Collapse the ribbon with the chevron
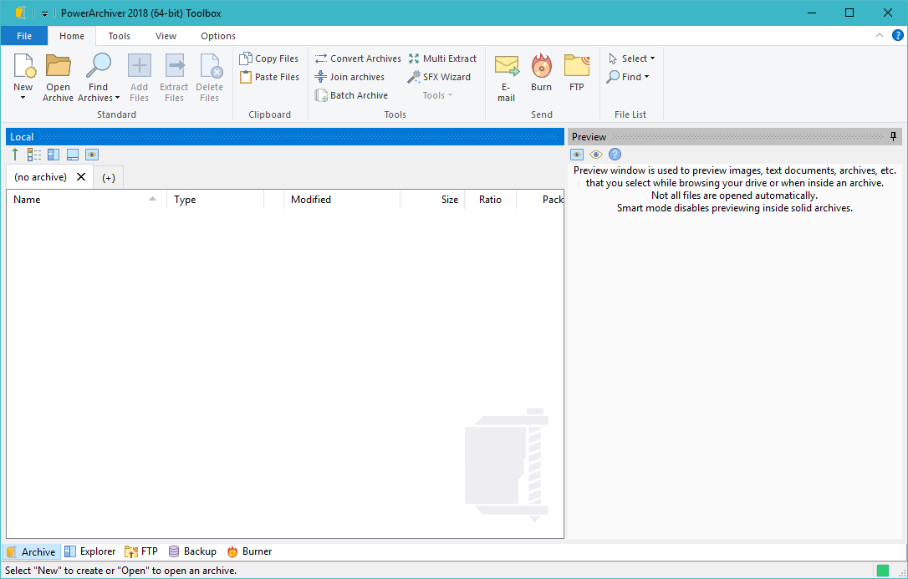 (880, 35)
